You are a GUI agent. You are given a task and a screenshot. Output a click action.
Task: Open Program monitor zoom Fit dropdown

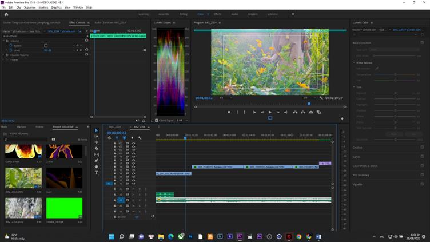[226, 98]
